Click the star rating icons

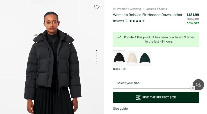point(137,21)
